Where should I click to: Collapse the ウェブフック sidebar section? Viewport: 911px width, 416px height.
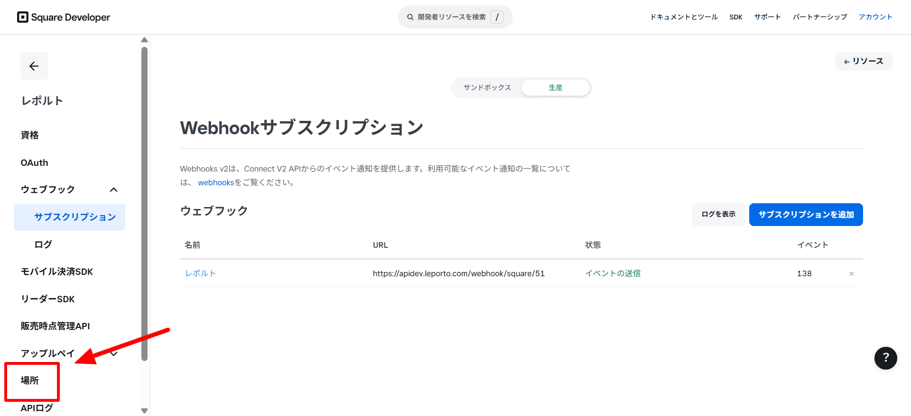tap(113, 190)
